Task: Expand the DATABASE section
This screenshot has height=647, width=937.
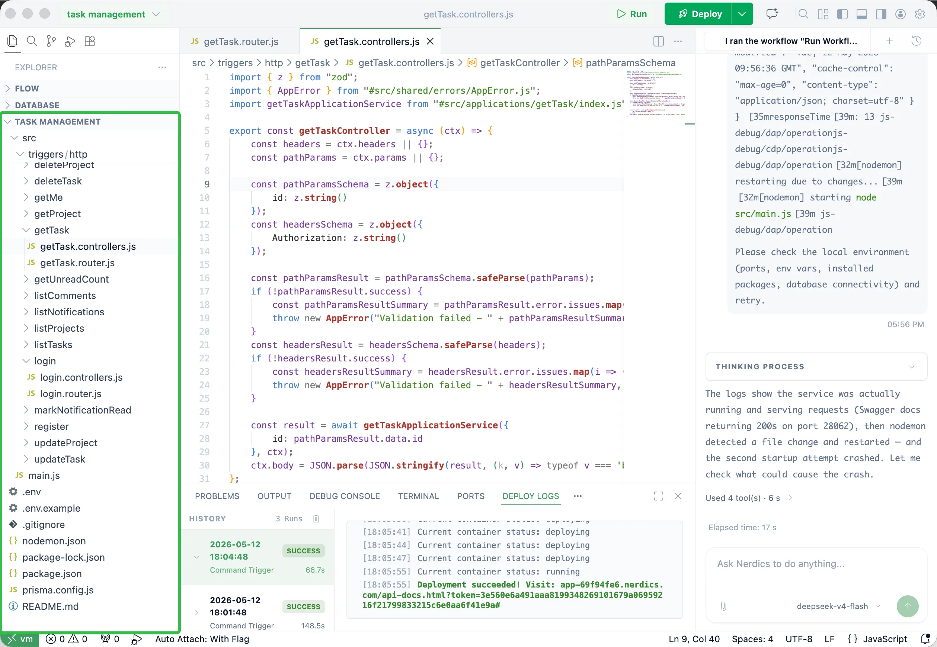Action: click(90, 105)
